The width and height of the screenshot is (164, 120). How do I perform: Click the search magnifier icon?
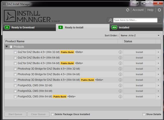(110, 20)
